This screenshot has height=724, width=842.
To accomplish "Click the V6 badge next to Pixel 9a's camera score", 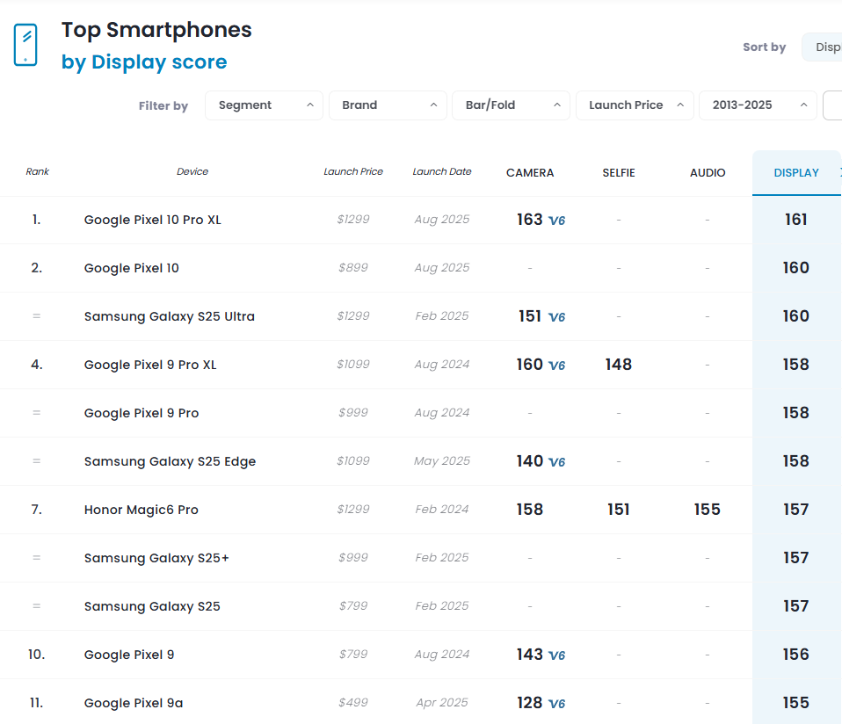I will (555, 703).
